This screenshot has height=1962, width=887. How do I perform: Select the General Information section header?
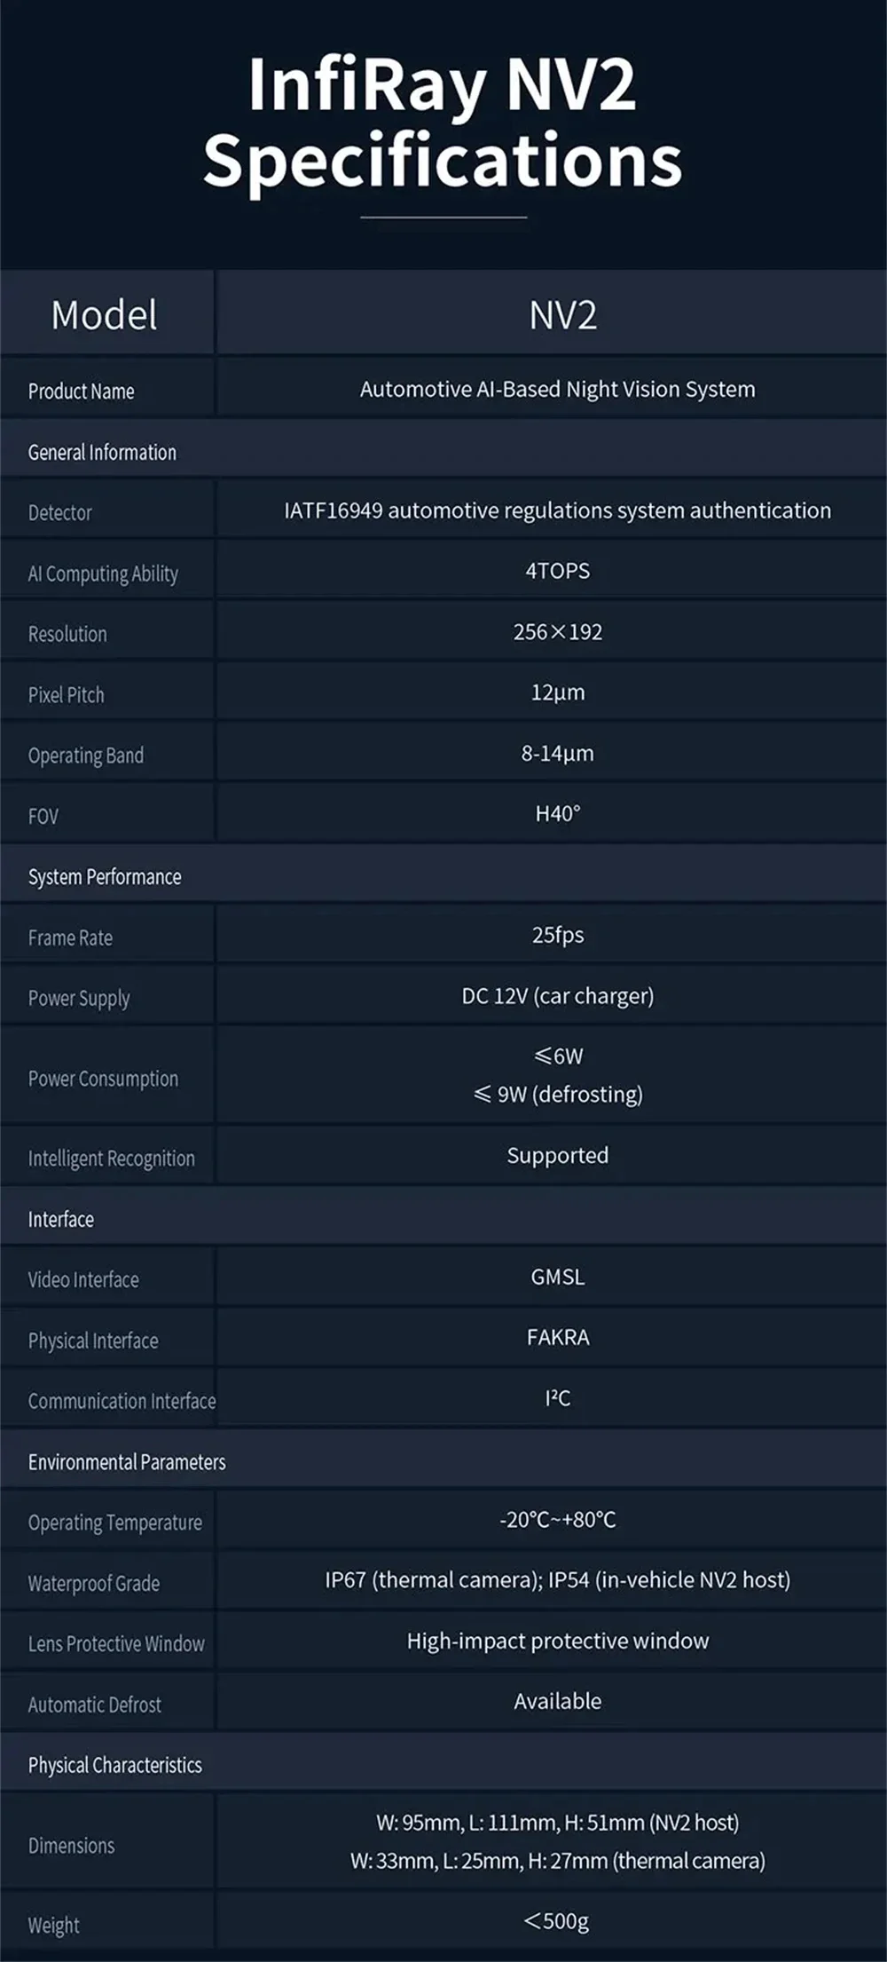102,452
